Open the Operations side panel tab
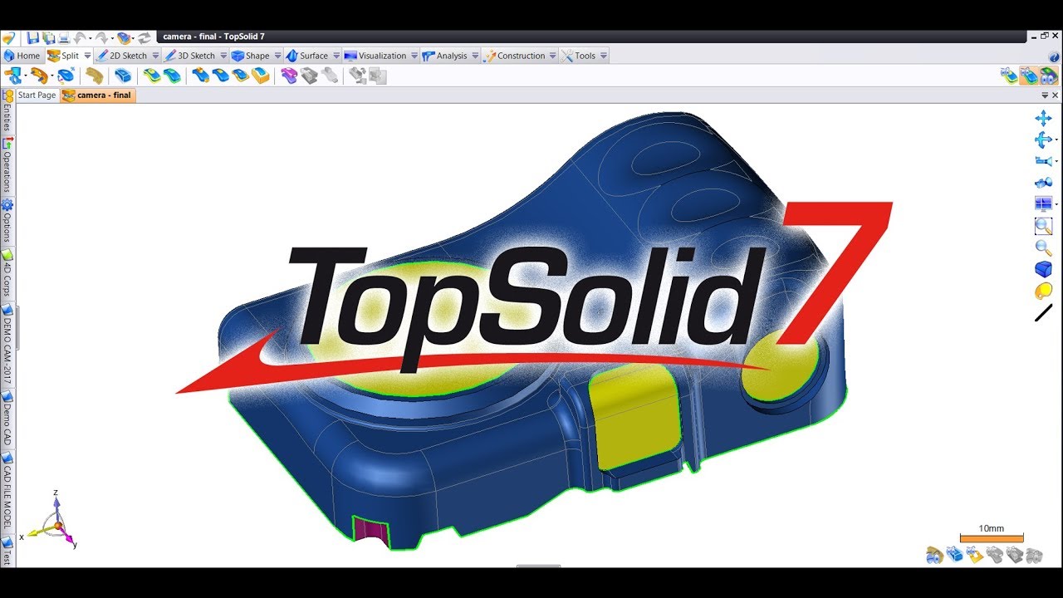 pyautogui.click(x=7, y=165)
